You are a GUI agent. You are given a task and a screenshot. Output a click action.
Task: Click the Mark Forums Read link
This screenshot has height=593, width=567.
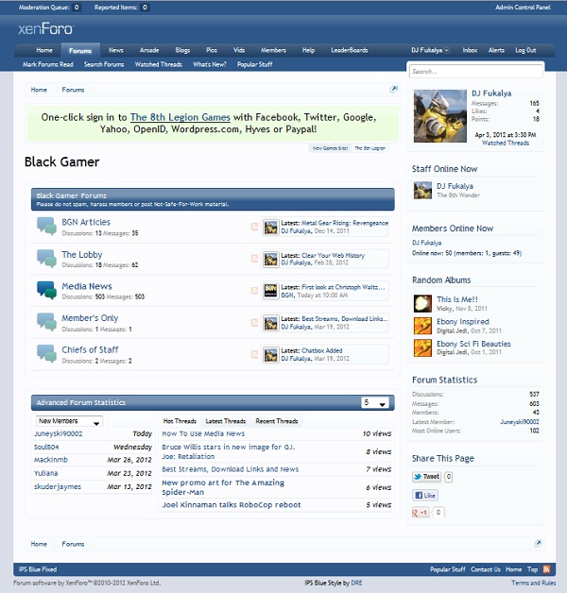[47, 64]
